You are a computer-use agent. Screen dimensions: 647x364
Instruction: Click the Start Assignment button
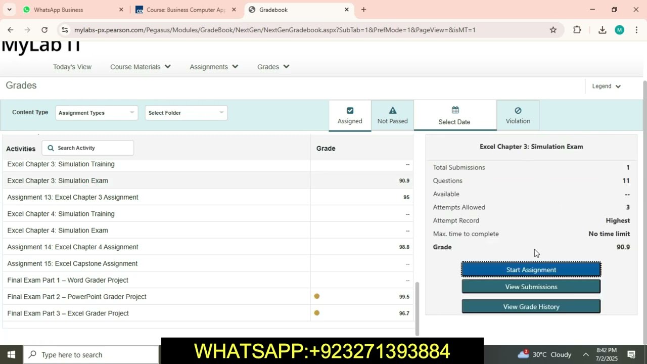point(531,269)
